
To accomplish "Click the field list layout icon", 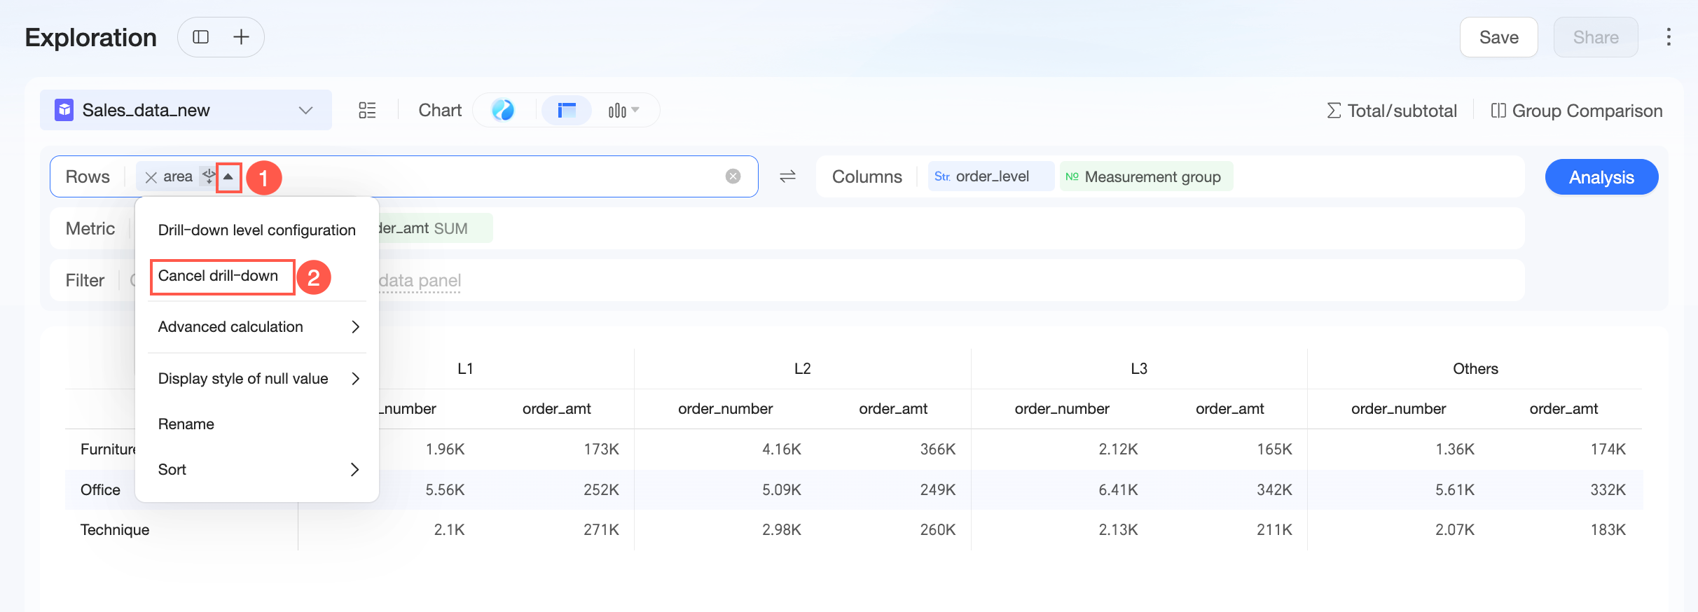I will (367, 111).
